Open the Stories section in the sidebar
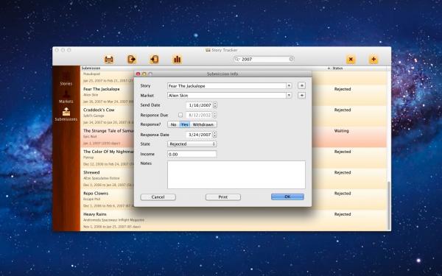The image size is (442, 276). click(66, 79)
